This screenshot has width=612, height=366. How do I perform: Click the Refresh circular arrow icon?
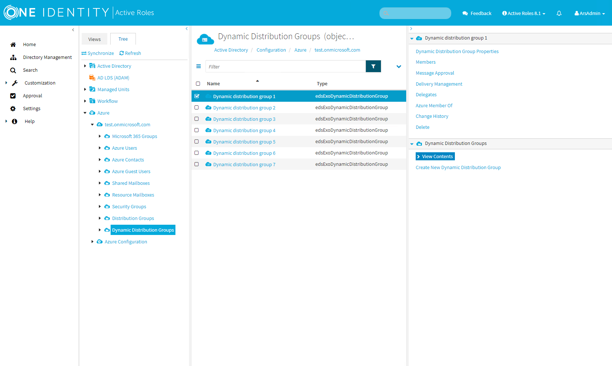(x=122, y=53)
